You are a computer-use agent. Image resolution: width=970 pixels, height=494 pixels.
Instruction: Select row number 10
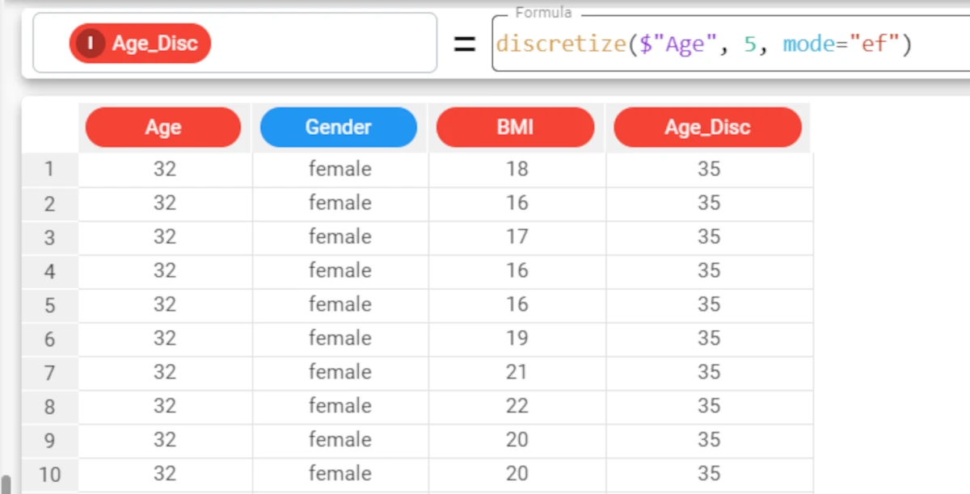49,475
